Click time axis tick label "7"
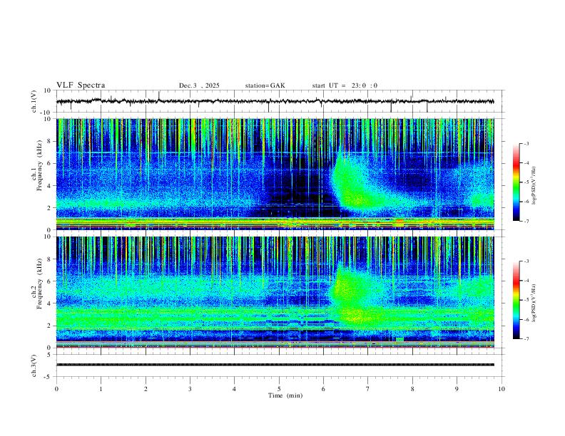 click(368, 389)
